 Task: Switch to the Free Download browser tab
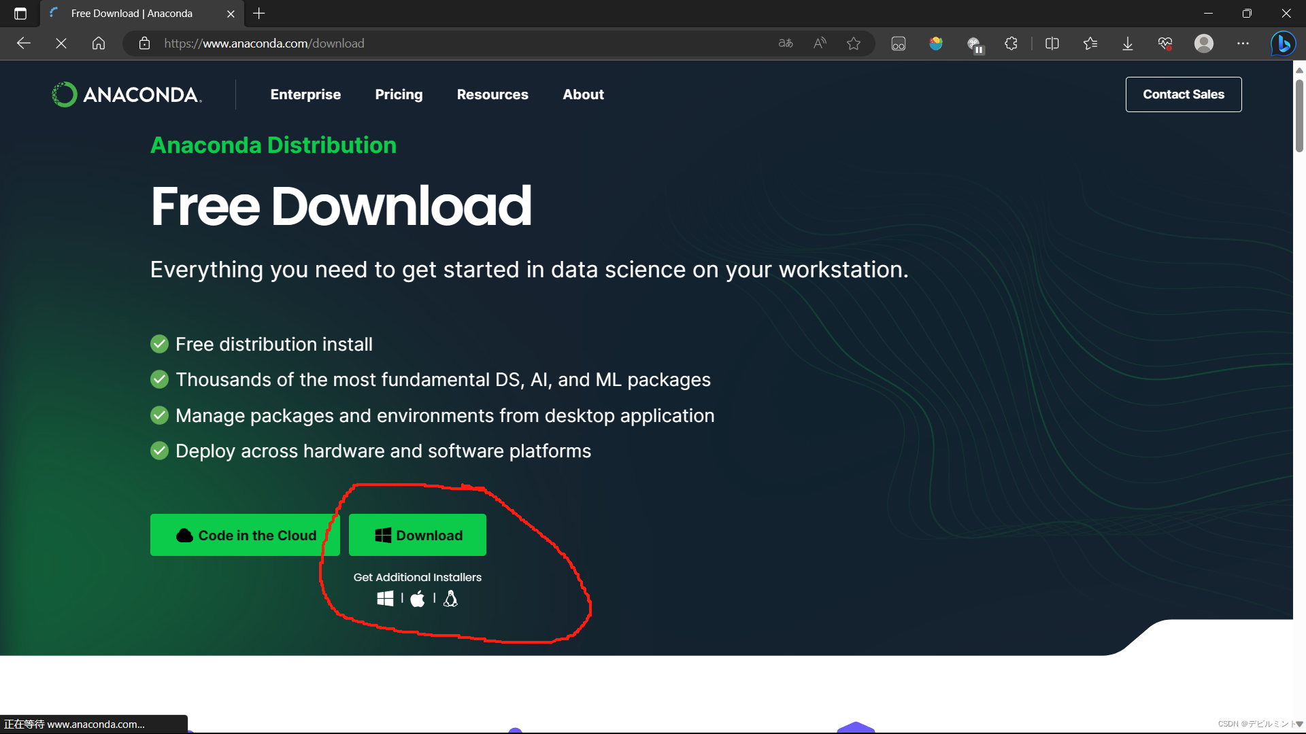click(133, 13)
